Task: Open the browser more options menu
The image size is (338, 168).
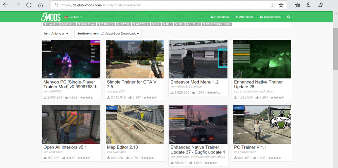Action: pos(332,5)
